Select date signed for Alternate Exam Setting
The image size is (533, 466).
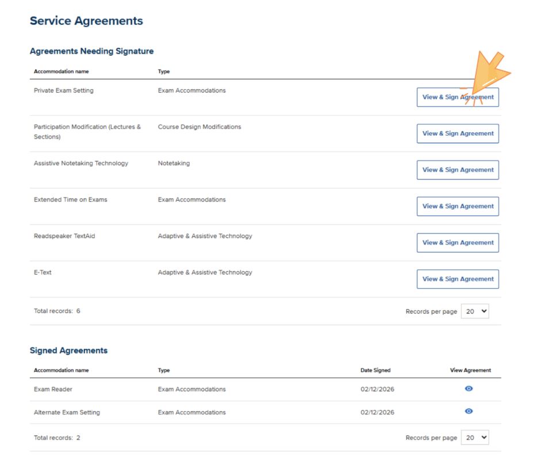coord(377,412)
